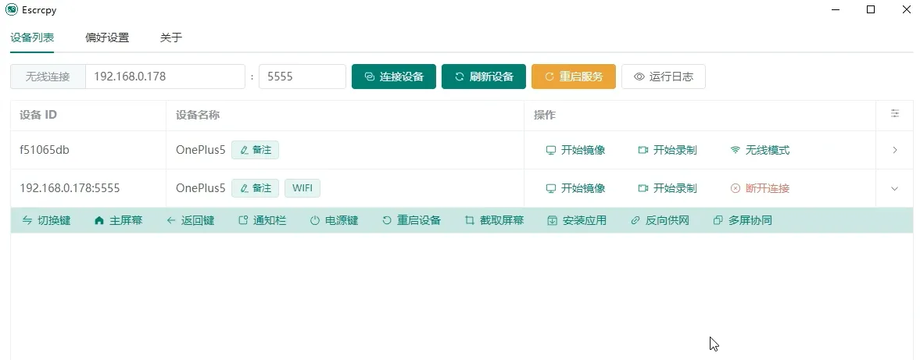Open the 关于 tab
The width and height of the screenshot is (920, 360).
(171, 37)
